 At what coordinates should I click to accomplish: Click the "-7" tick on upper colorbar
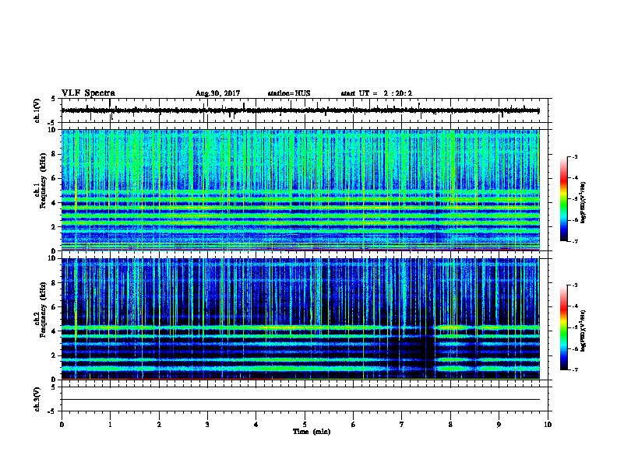click(x=574, y=241)
